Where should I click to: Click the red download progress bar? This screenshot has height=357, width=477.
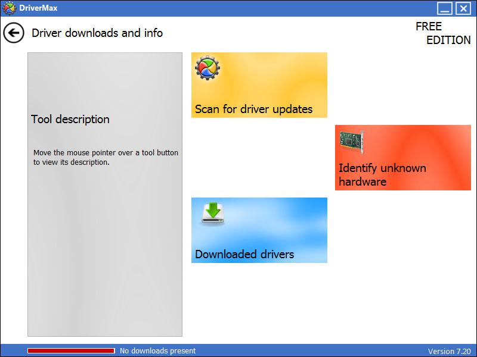tap(71, 351)
